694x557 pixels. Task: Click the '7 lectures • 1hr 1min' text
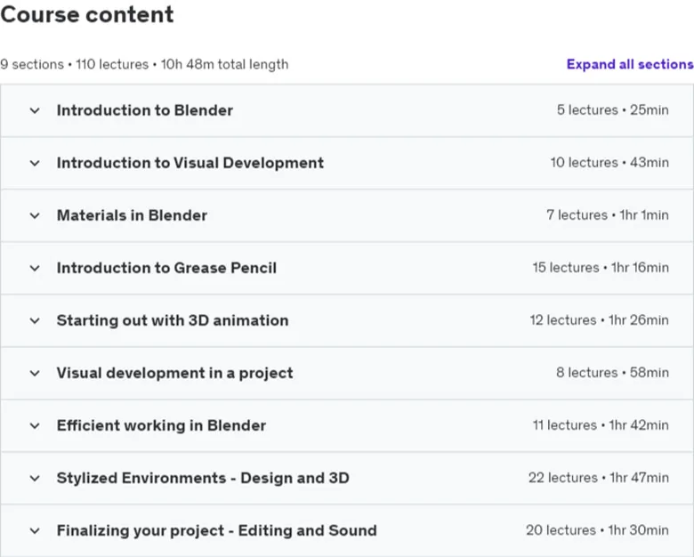(x=608, y=215)
